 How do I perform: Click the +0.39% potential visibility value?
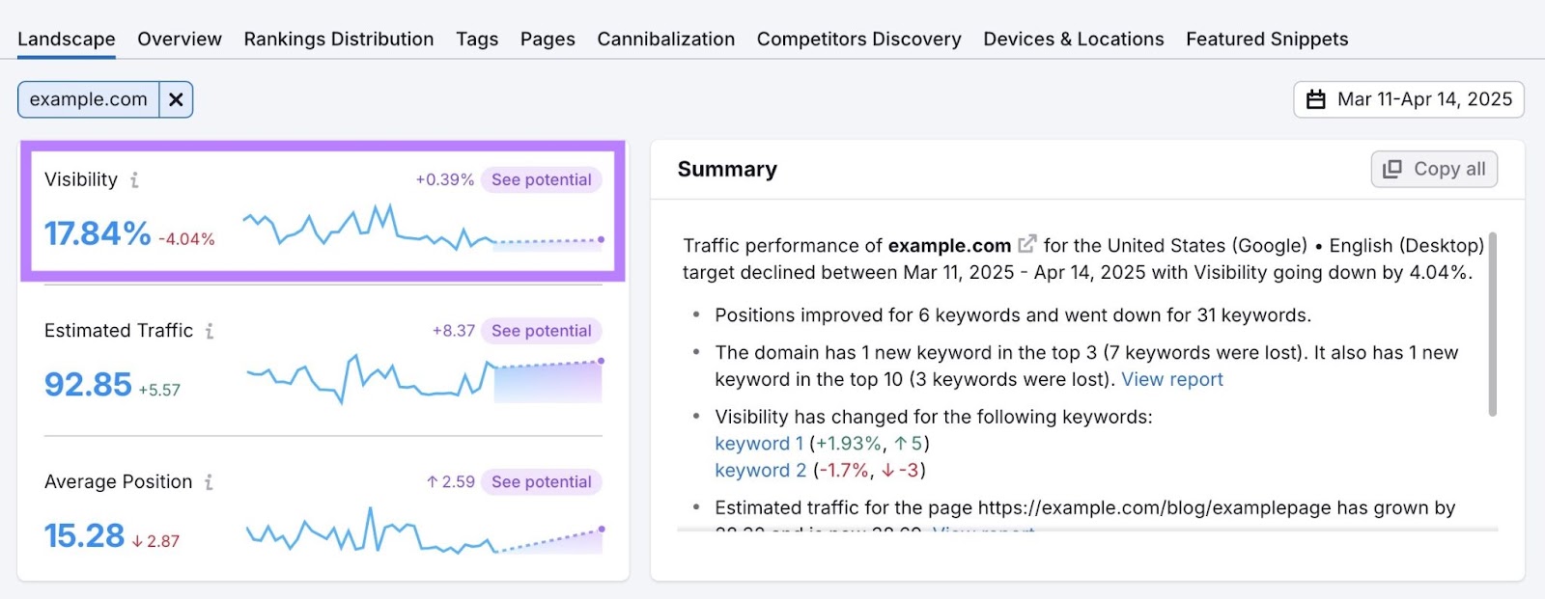[445, 179]
